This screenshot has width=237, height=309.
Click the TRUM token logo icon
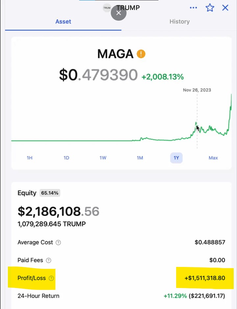107,8
